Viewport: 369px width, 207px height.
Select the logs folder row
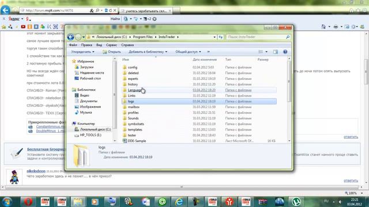coord(199,101)
